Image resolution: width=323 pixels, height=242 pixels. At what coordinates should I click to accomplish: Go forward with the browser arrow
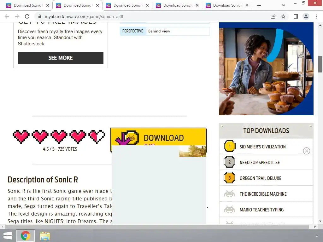point(17,16)
